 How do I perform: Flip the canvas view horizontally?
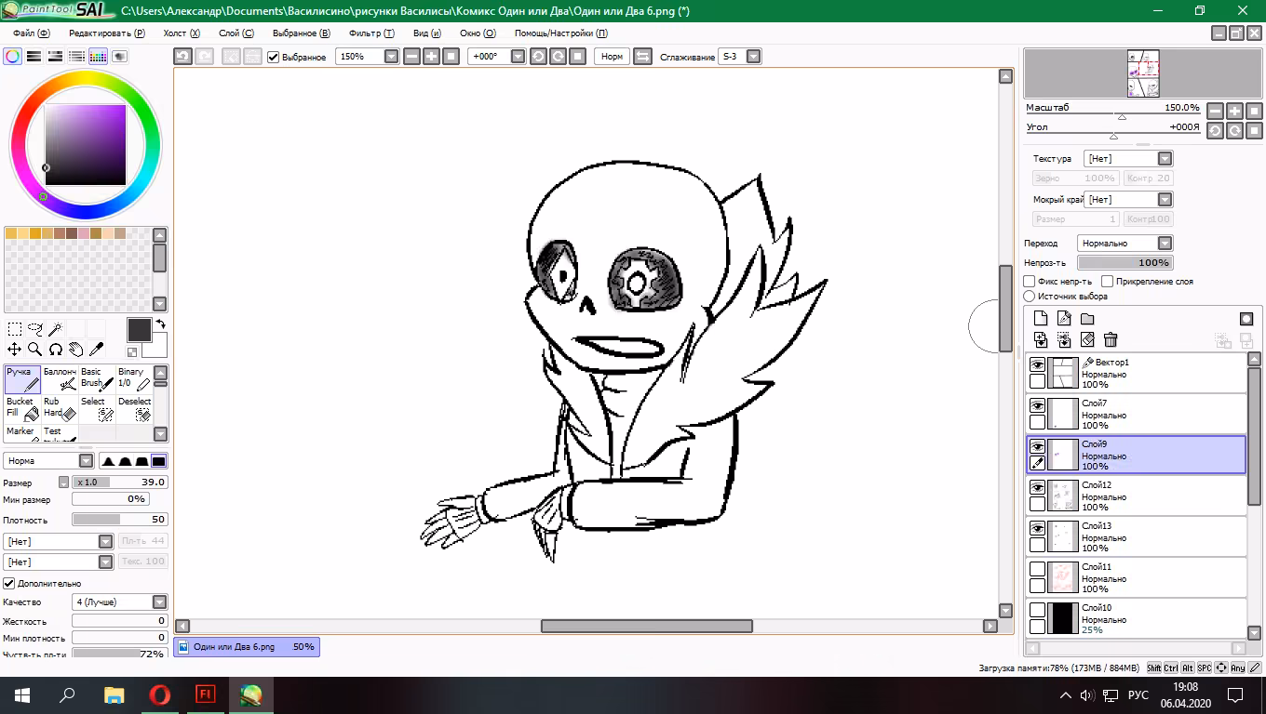[643, 57]
